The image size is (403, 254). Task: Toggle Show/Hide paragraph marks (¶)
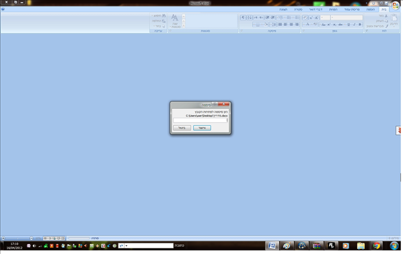point(243,17)
